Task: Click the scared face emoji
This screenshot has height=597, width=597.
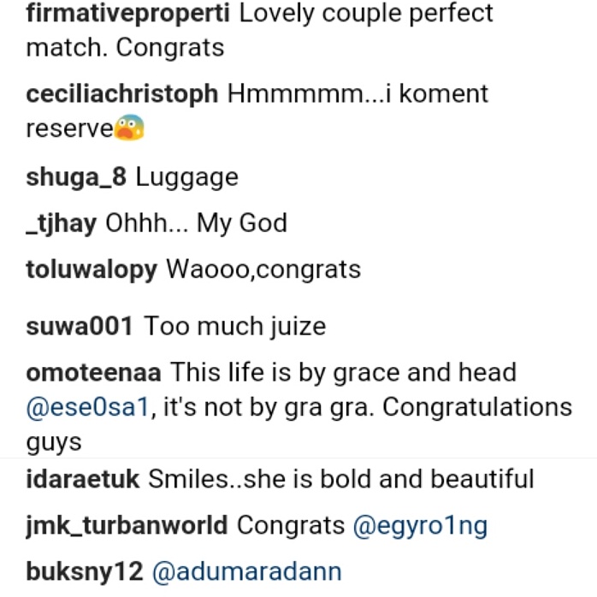Action: 129,129
